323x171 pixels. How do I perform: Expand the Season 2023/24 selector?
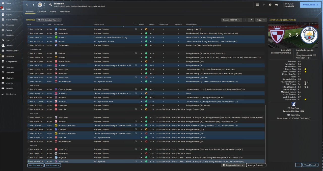coord(231,20)
